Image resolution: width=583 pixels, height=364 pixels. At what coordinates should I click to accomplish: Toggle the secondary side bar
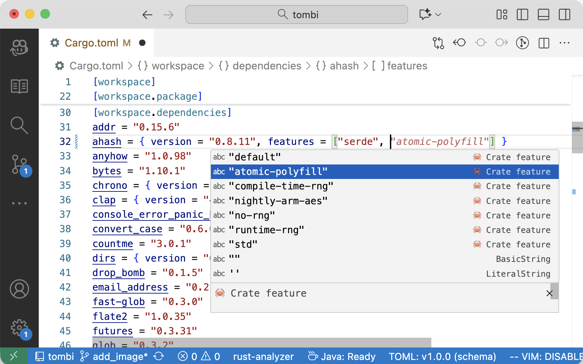point(564,14)
